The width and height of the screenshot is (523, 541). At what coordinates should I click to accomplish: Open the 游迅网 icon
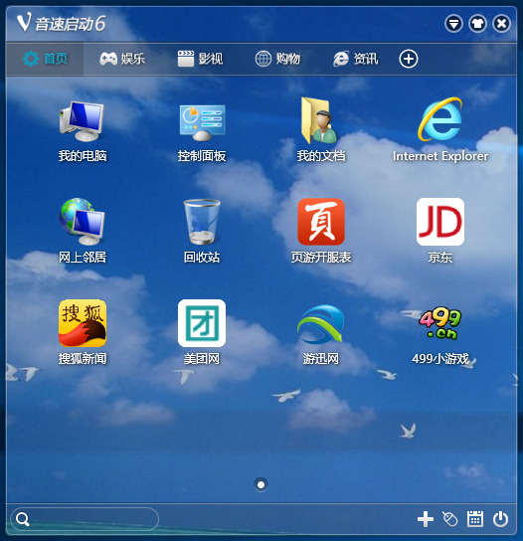[x=321, y=323]
